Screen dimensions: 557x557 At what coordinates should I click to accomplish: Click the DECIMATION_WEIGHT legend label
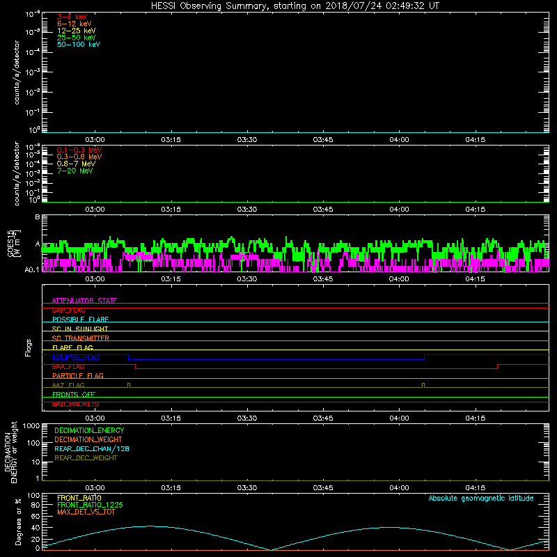[88, 439]
